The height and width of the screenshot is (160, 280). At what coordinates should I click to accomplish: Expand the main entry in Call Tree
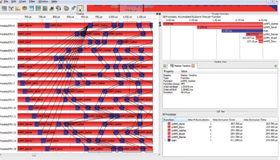click(x=165, y=140)
